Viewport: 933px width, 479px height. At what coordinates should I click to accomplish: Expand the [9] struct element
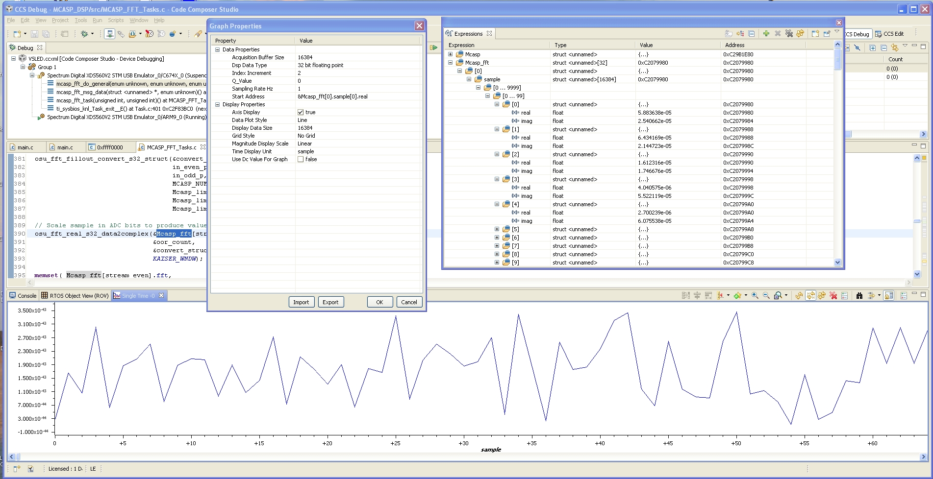coord(497,263)
